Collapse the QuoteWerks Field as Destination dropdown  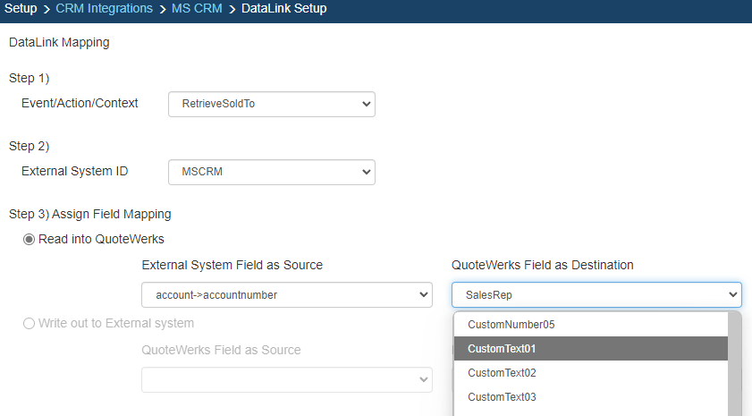pyautogui.click(x=596, y=295)
